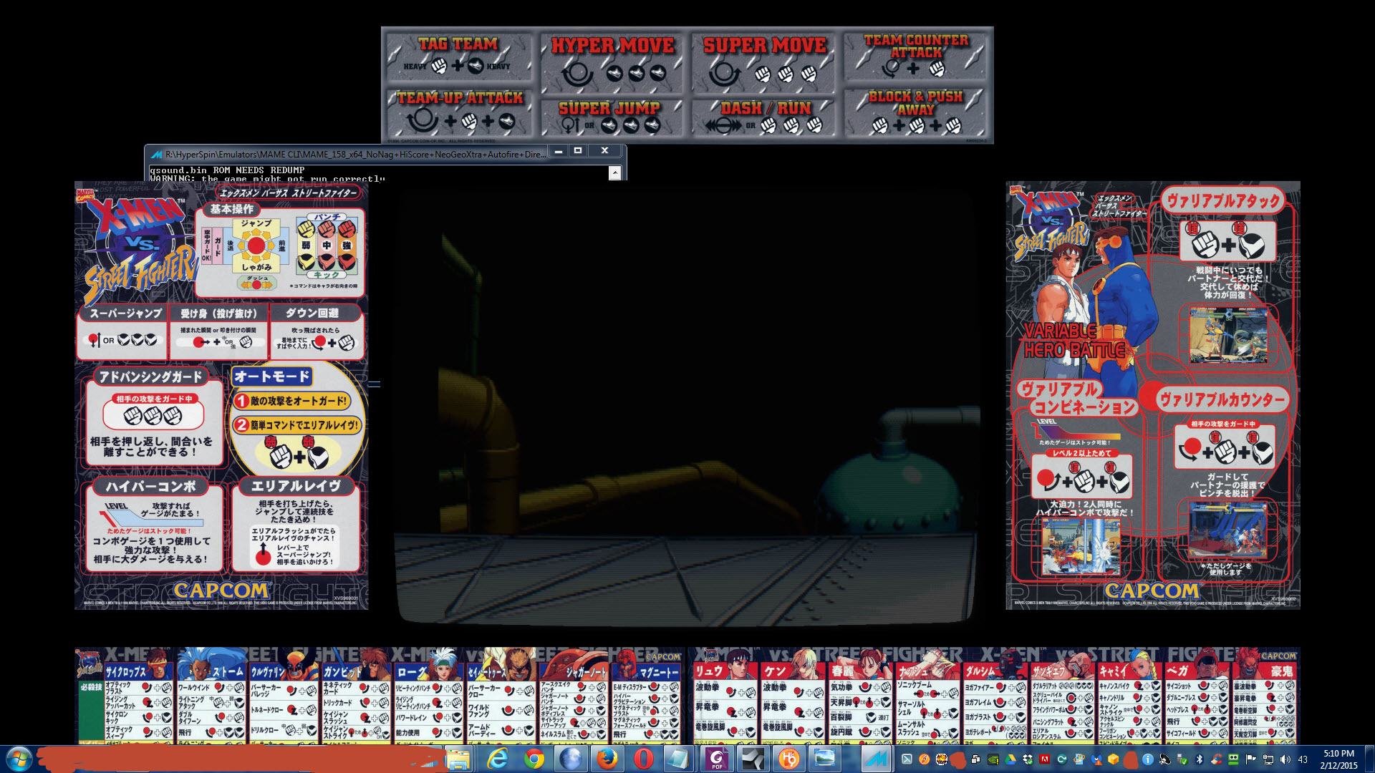Open the Bluetooth tray icon
The width and height of the screenshot is (1375, 773).
[x=1200, y=759]
